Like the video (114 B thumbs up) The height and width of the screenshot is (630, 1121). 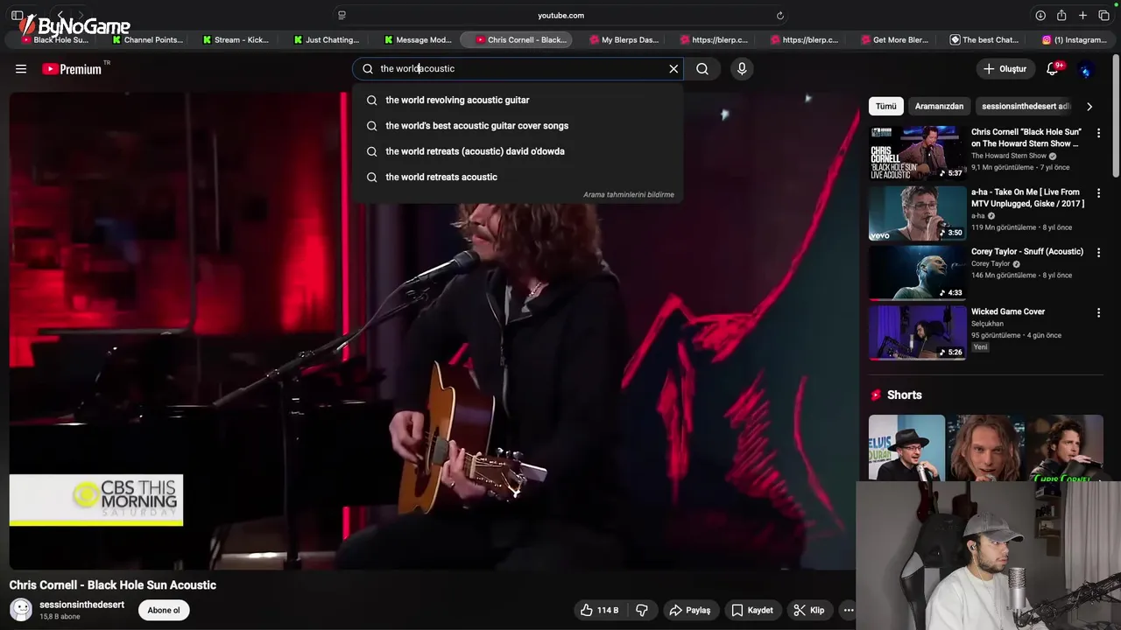click(x=599, y=610)
